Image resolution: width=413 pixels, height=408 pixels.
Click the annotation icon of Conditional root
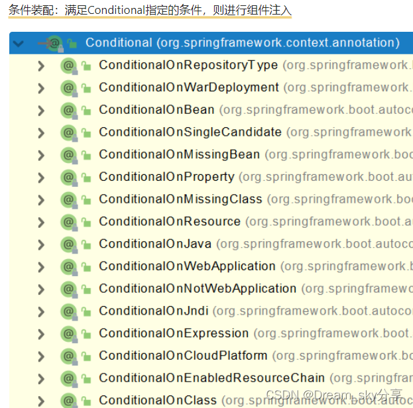[x=55, y=44]
